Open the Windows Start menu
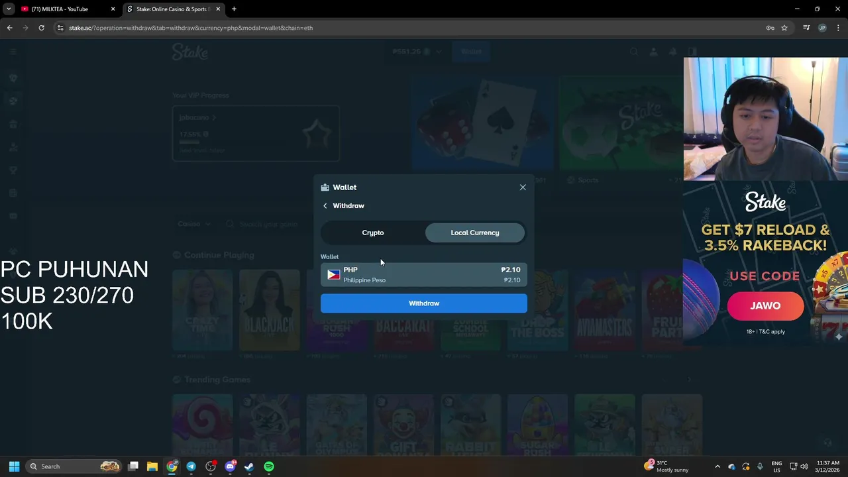The height and width of the screenshot is (477, 848). coord(14,466)
